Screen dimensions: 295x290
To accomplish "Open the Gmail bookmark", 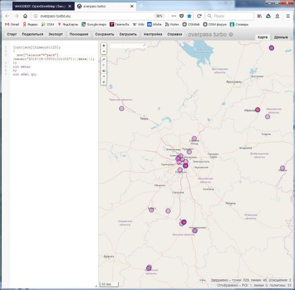I will pyautogui.click(x=12, y=24).
